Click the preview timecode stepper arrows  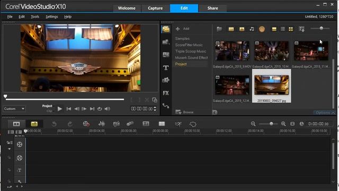tap(155, 109)
